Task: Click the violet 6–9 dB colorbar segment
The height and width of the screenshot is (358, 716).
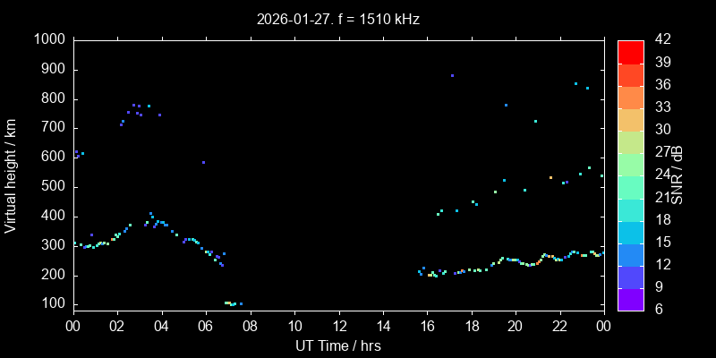Action: point(631,299)
